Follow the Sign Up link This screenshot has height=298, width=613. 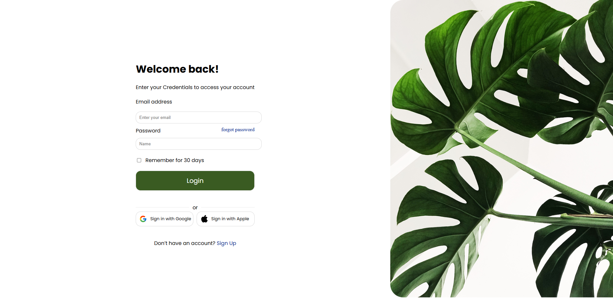226,243
